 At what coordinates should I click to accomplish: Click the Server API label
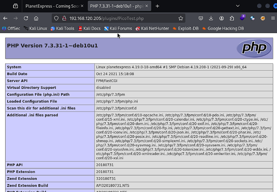click(x=17, y=81)
